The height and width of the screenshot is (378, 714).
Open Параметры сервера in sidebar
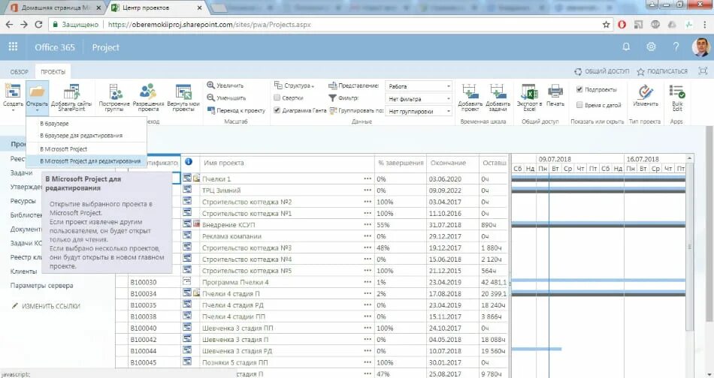pyautogui.click(x=41, y=285)
